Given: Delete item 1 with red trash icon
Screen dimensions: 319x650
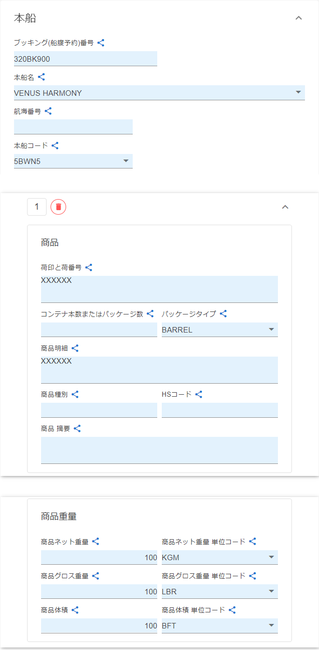Looking at the screenshot, I should pyautogui.click(x=59, y=207).
